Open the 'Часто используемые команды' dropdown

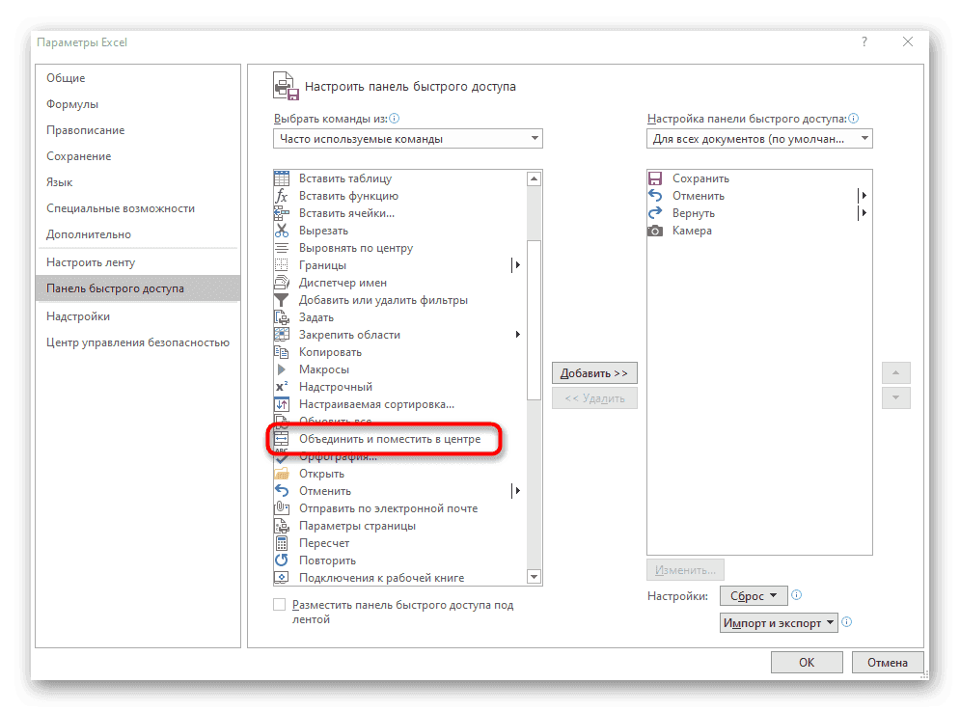pos(408,138)
